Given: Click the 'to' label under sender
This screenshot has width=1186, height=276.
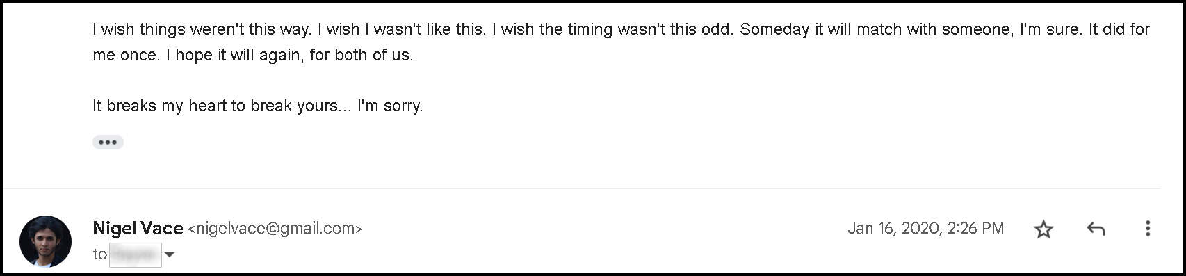Looking at the screenshot, I should pyautogui.click(x=100, y=254).
